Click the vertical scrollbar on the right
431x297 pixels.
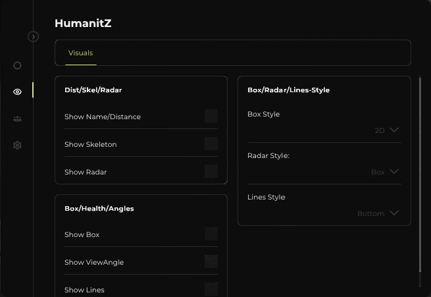point(420,175)
